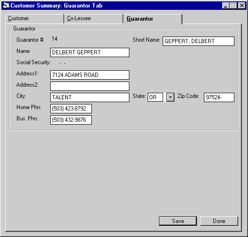Click into the Name field
Image resolution: width=248 pixels, height=237 pixels.
[x=90, y=52]
